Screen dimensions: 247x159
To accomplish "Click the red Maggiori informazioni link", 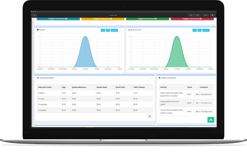I will pos(192,19).
